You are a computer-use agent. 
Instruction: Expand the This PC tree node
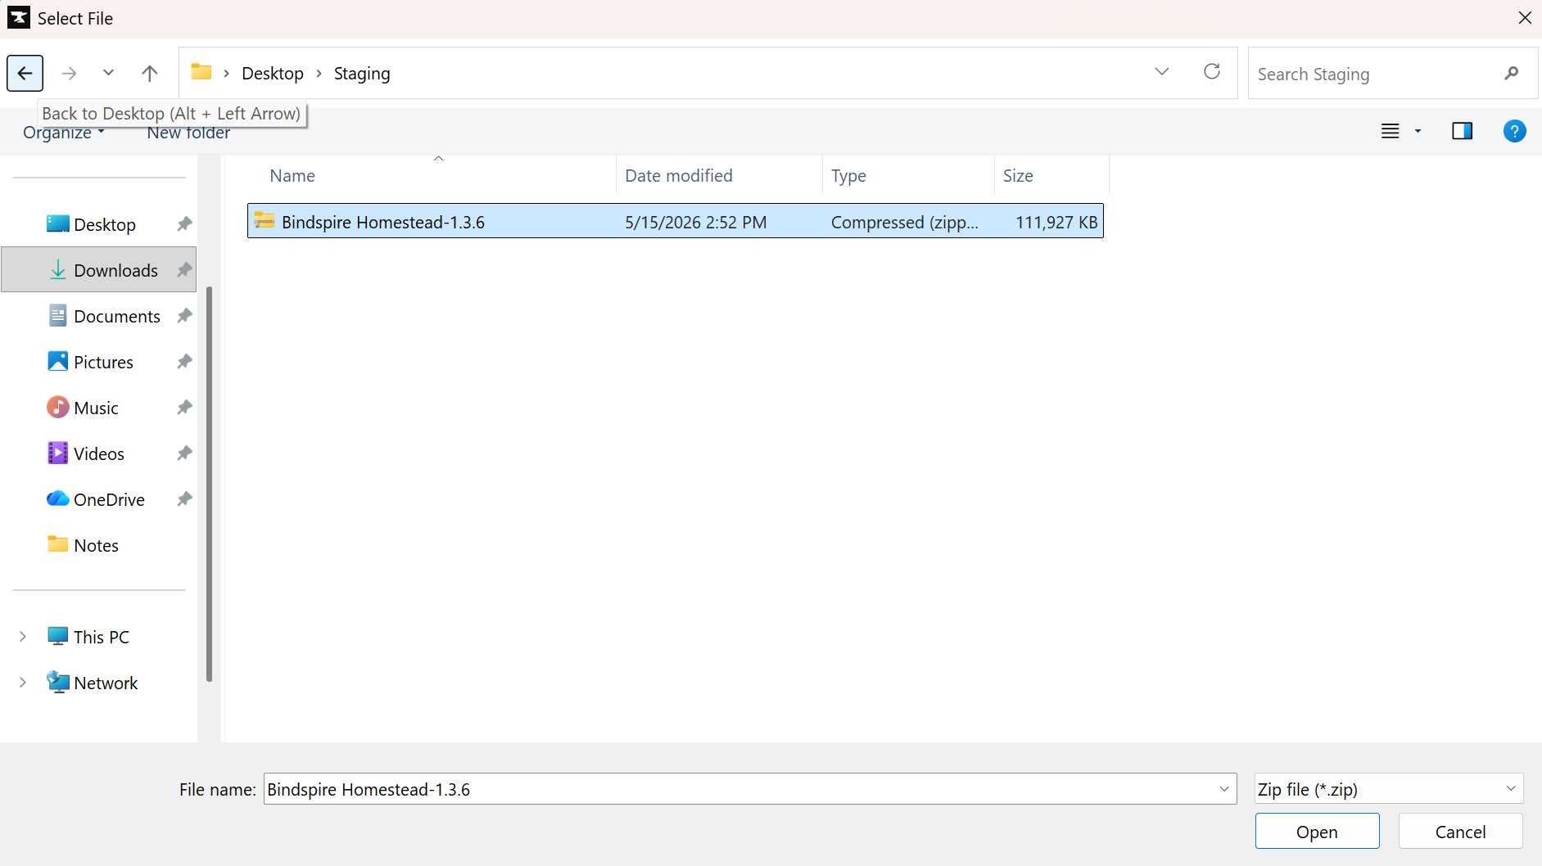23,637
